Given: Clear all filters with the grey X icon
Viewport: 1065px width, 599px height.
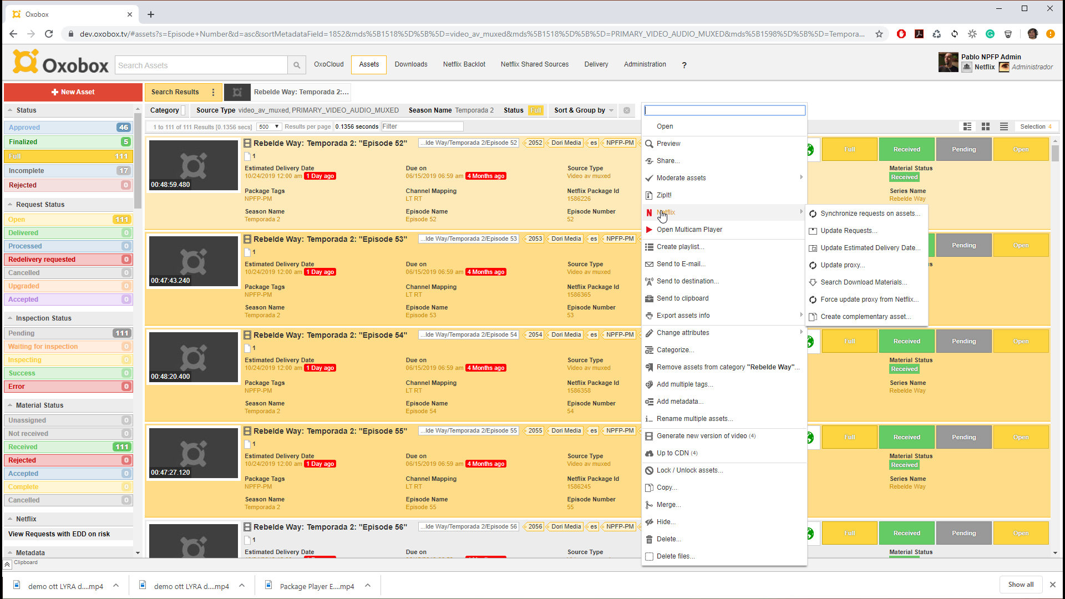Looking at the screenshot, I should (627, 110).
